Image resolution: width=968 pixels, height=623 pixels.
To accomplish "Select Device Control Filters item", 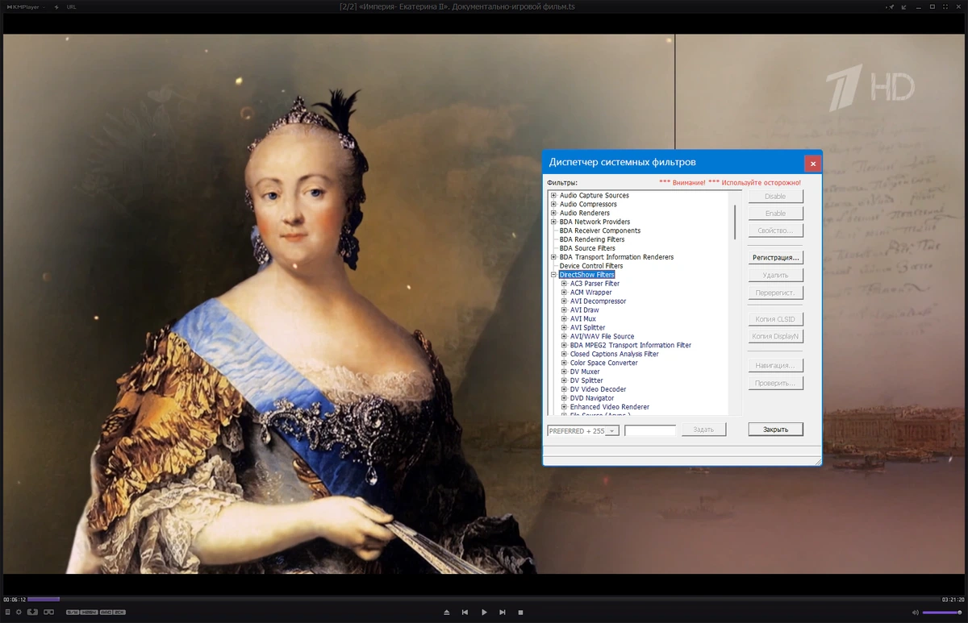I will tap(591, 266).
